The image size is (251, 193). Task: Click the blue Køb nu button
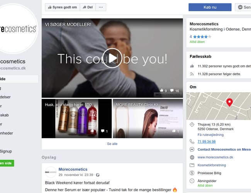tap(210, 7)
